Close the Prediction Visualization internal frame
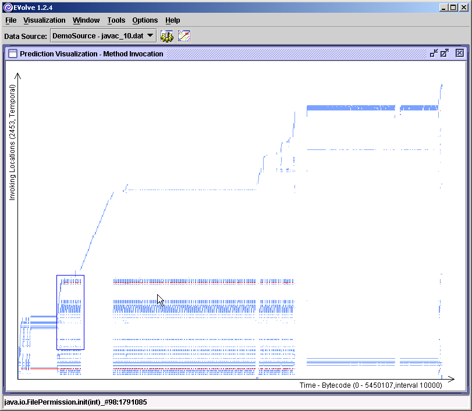This screenshot has width=472, height=411. tap(459, 53)
